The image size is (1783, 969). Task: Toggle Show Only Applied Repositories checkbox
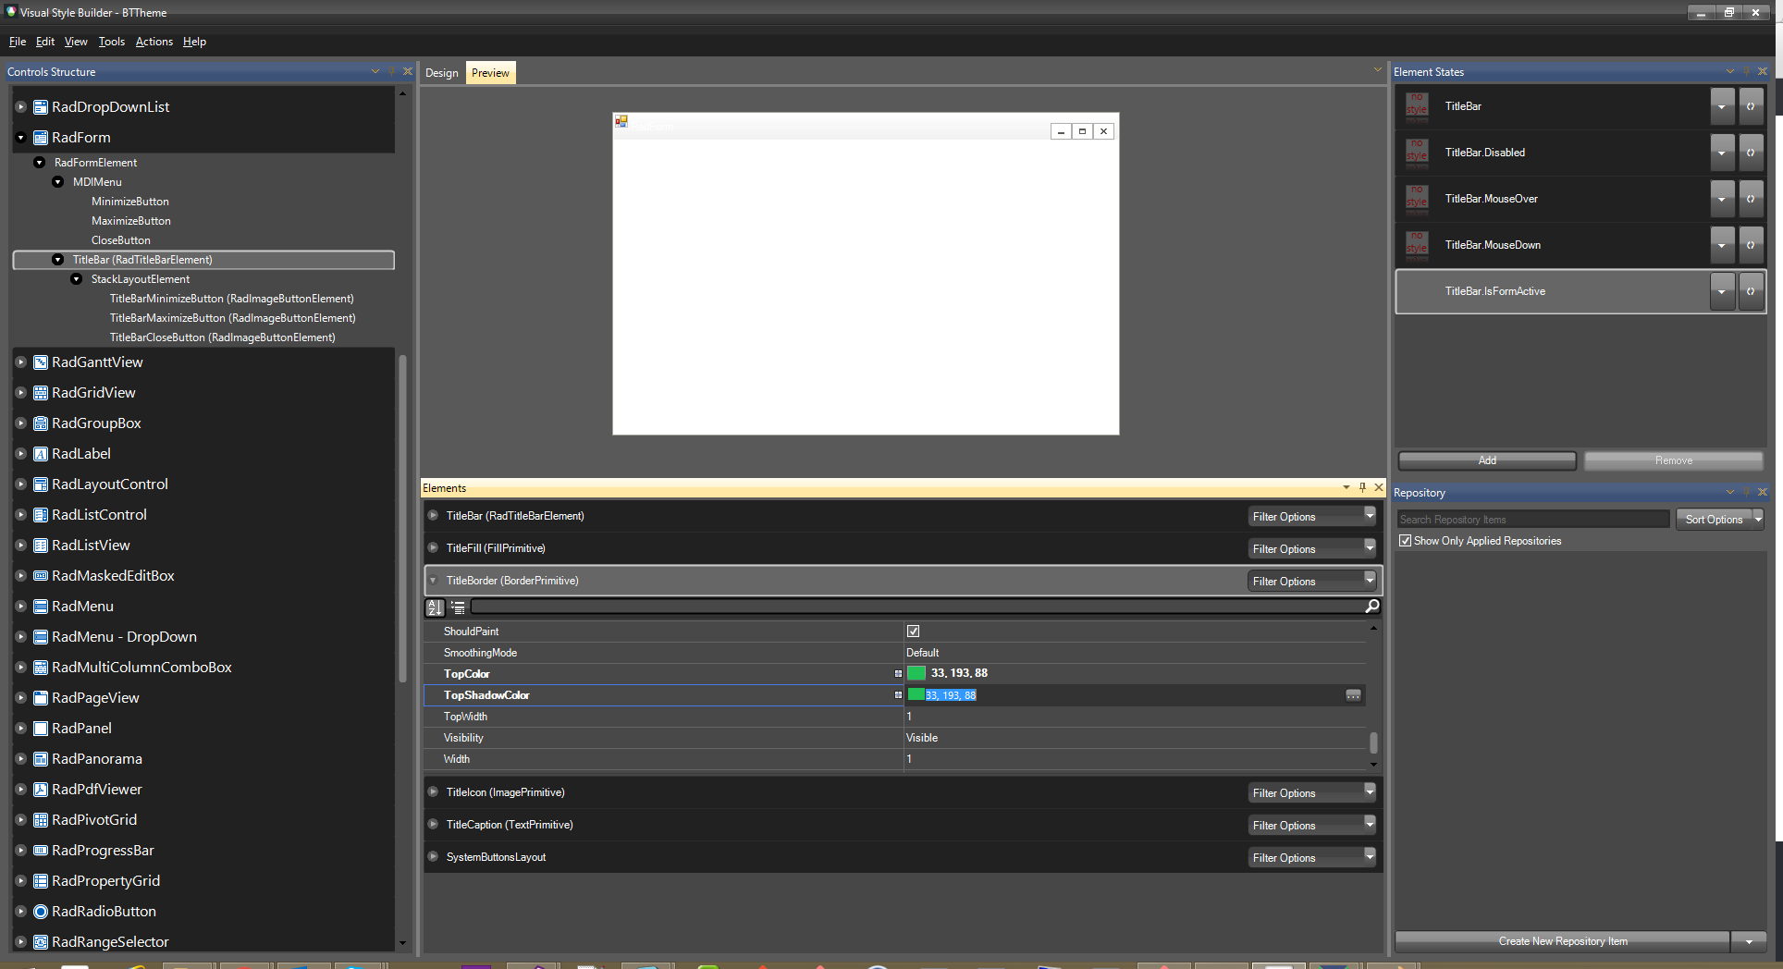1406,541
